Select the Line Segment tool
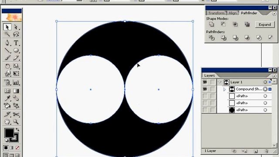Screen dimensions: 279x157 tap(7, 51)
